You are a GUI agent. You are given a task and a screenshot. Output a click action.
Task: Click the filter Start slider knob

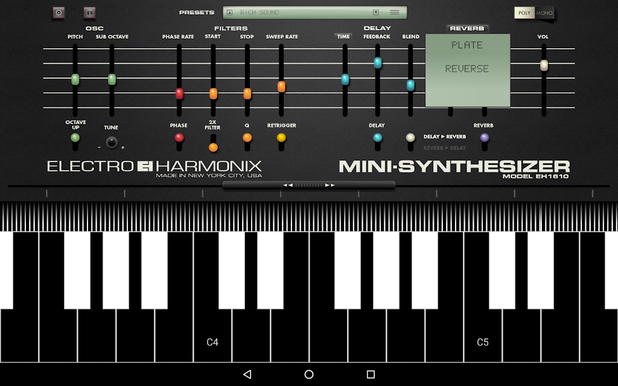coord(213,93)
